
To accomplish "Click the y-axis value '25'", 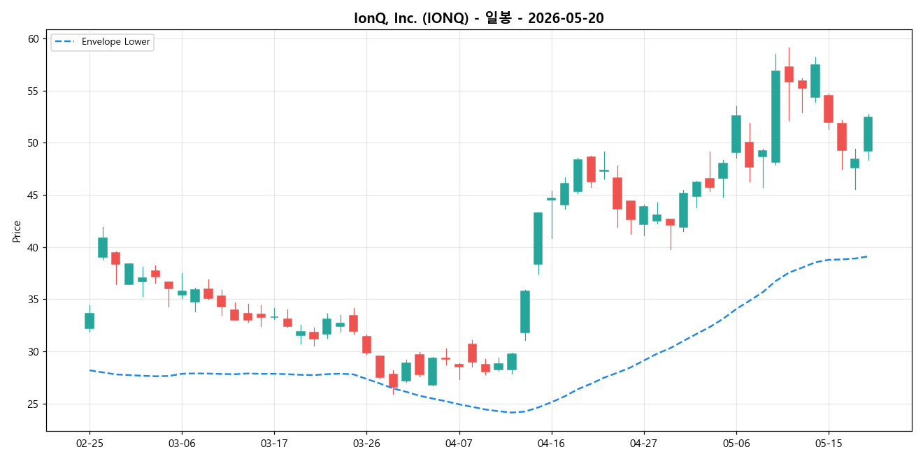I will tap(35, 404).
